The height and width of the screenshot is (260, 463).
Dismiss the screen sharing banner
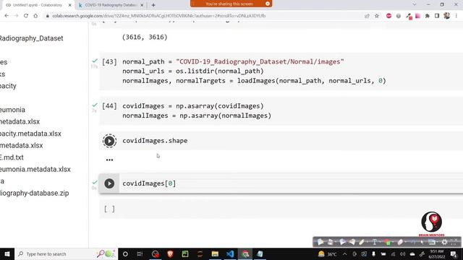click(268, 4)
